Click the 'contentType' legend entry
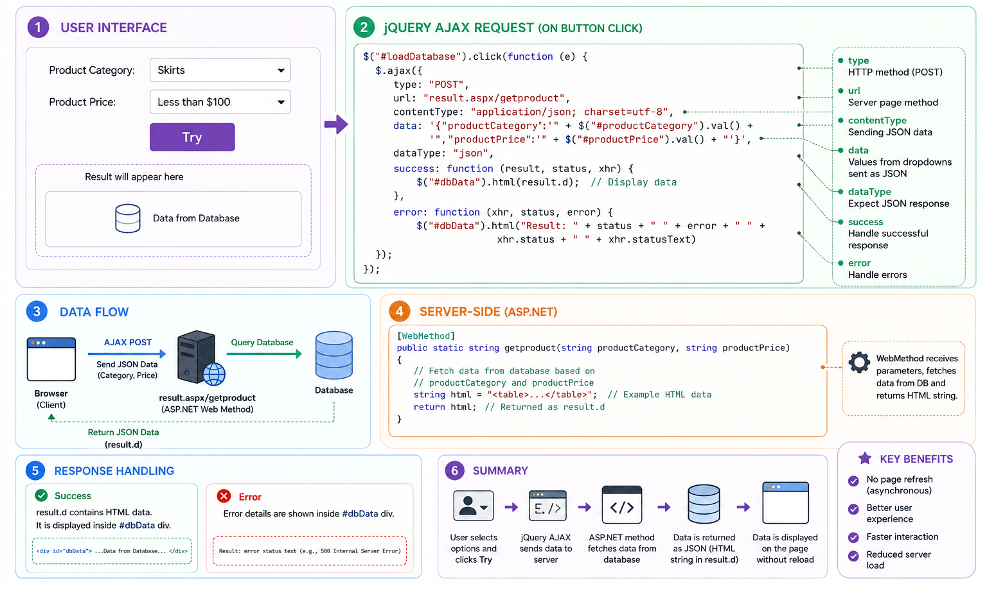The image size is (987, 591). click(x=889, y=126)
